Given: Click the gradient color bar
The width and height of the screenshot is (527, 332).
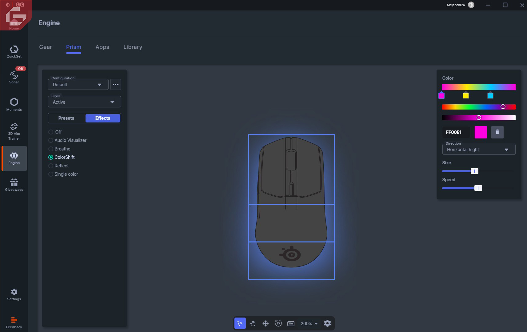Looking at the screenshot, I should (479, 87).
